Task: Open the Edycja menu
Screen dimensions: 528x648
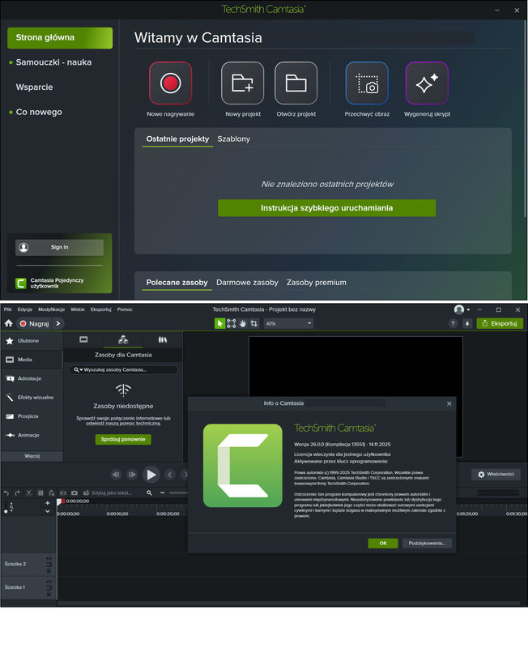Action: coord(25,309)
